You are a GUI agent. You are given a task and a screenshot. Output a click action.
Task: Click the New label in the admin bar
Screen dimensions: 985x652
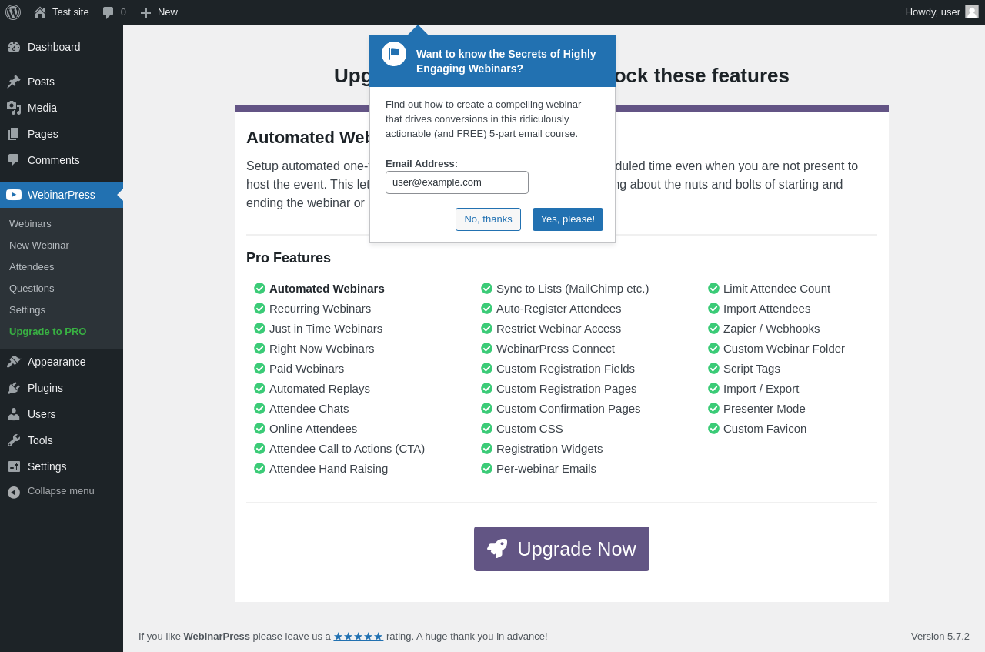(x=168, y=12)
